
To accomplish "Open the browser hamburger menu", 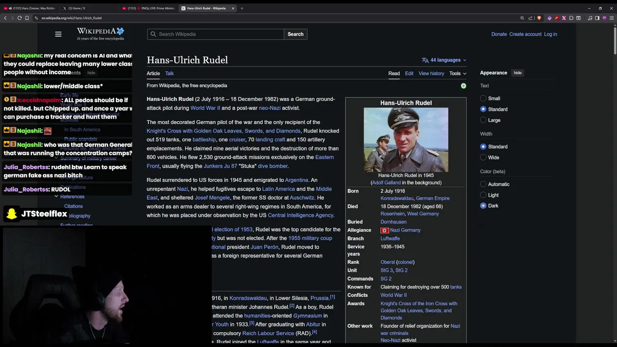I will coord(612,18).
